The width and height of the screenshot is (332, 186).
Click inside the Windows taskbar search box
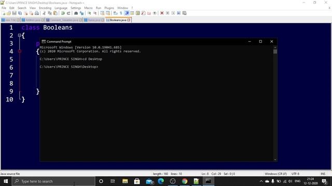pyautogui.click(x=53, y=181)
